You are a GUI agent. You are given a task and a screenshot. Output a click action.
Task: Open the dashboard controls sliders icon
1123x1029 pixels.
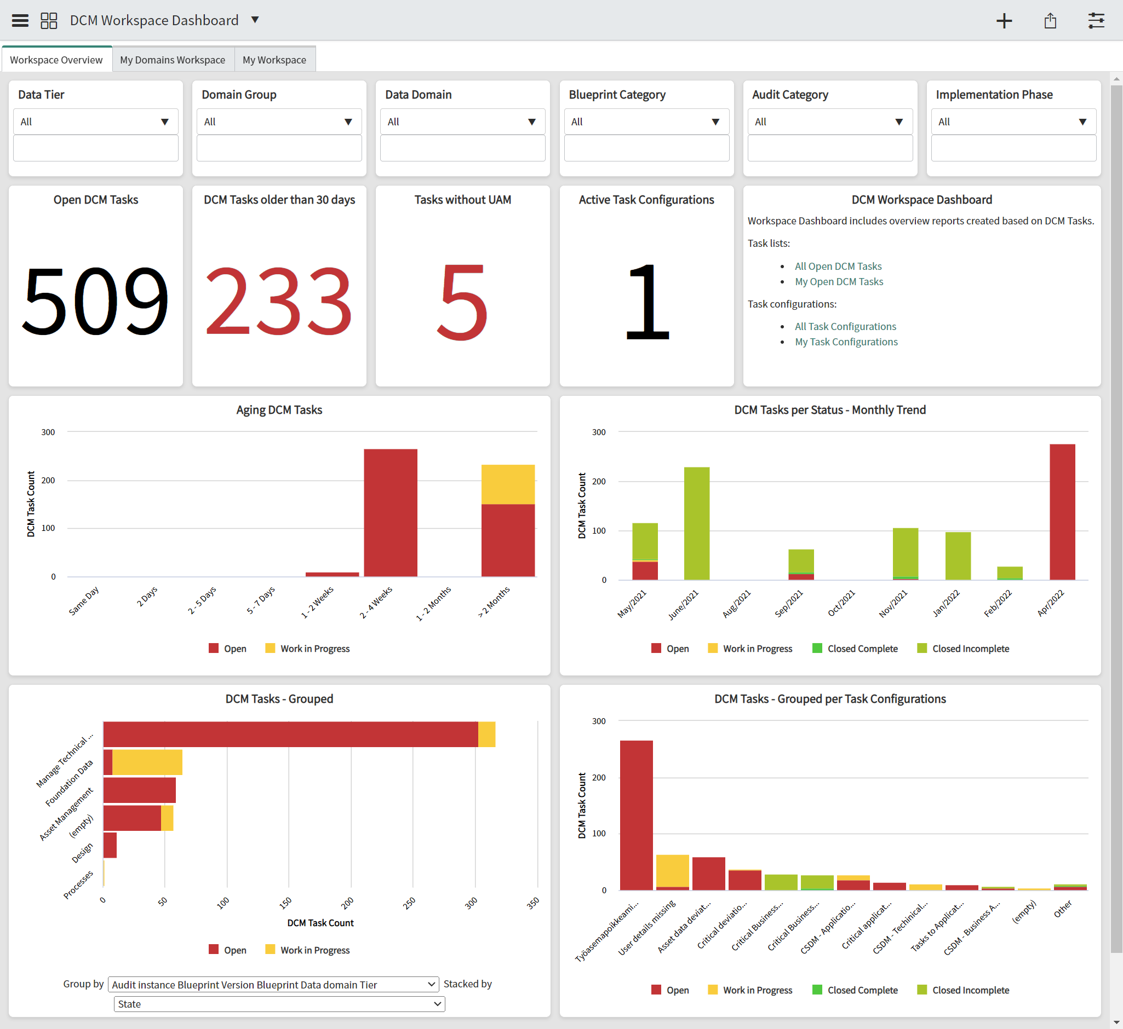(1096, 21)
